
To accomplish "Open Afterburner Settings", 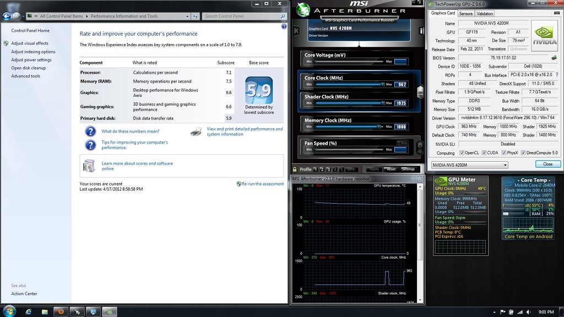I will (408, 170).
